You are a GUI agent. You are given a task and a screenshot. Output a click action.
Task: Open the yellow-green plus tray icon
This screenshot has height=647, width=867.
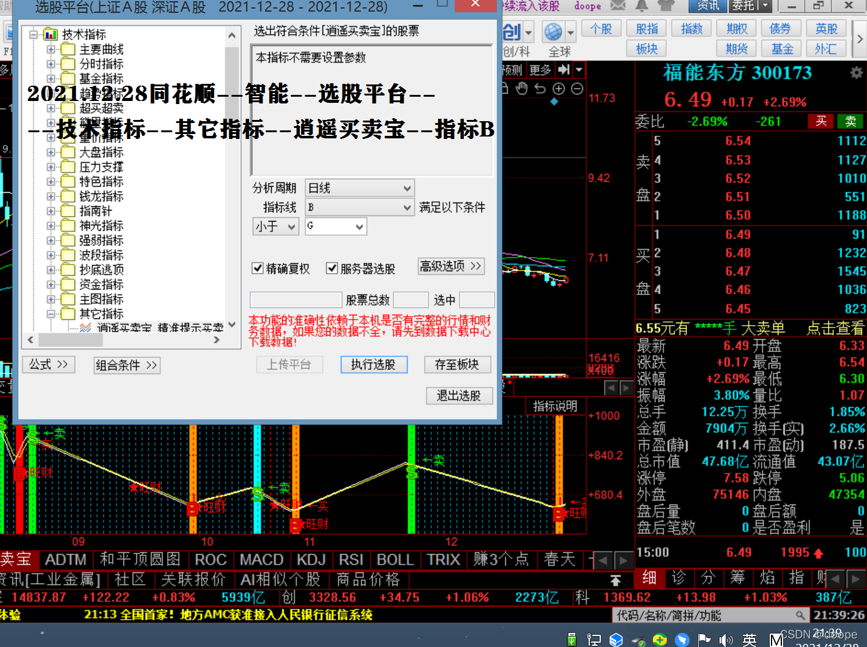660,640
